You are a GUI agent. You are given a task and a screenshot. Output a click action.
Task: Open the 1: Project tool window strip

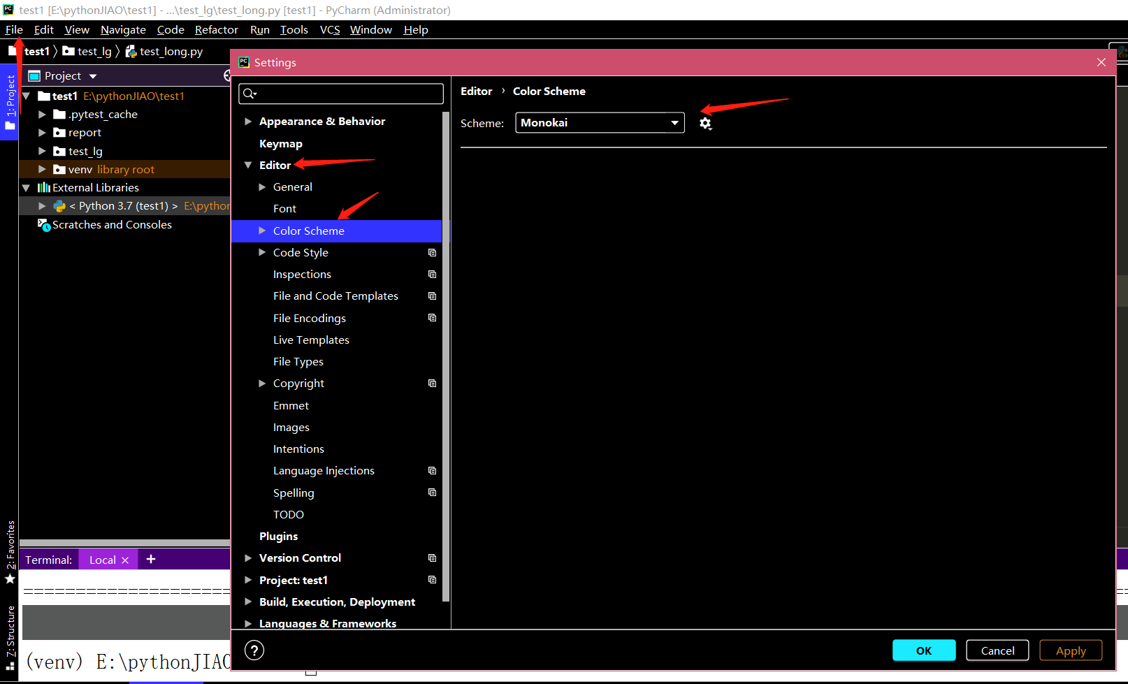[x=10, y=103]
